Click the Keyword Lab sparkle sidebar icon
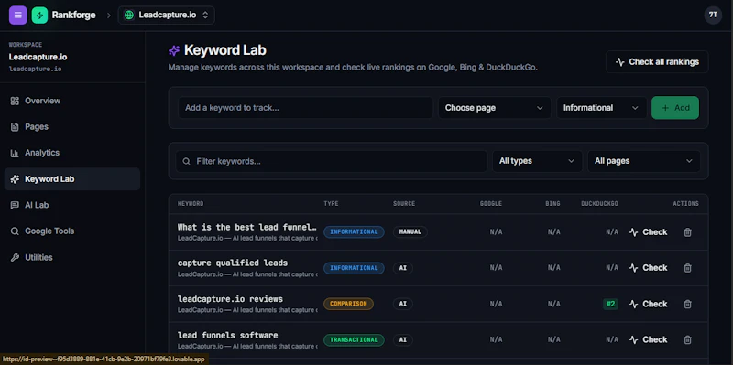This screenshot has height=365, width=733. point(15,179)
